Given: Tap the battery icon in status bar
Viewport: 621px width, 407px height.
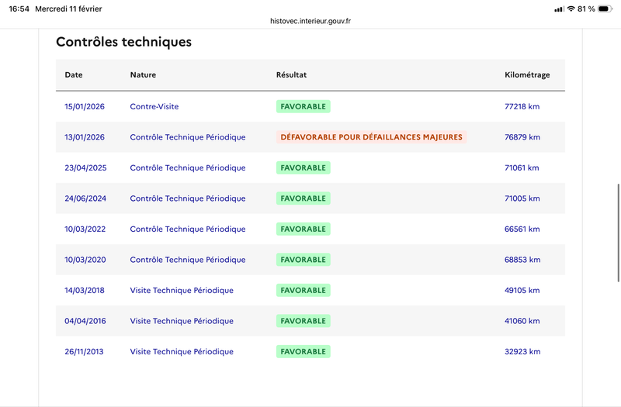Looking at the screenshot, I should pos(607,9).
